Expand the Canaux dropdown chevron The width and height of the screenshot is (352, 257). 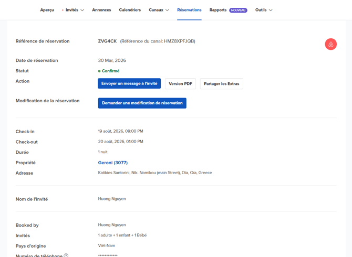tap(167, 10)
